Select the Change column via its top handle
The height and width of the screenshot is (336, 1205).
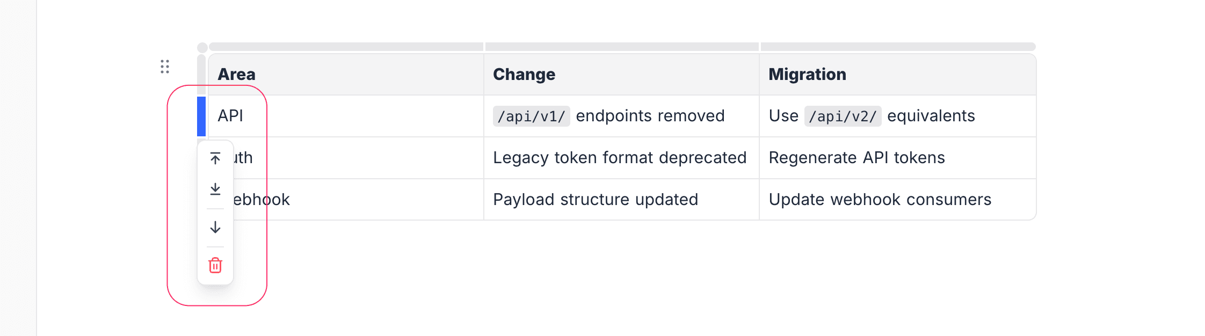pos(622,47)
